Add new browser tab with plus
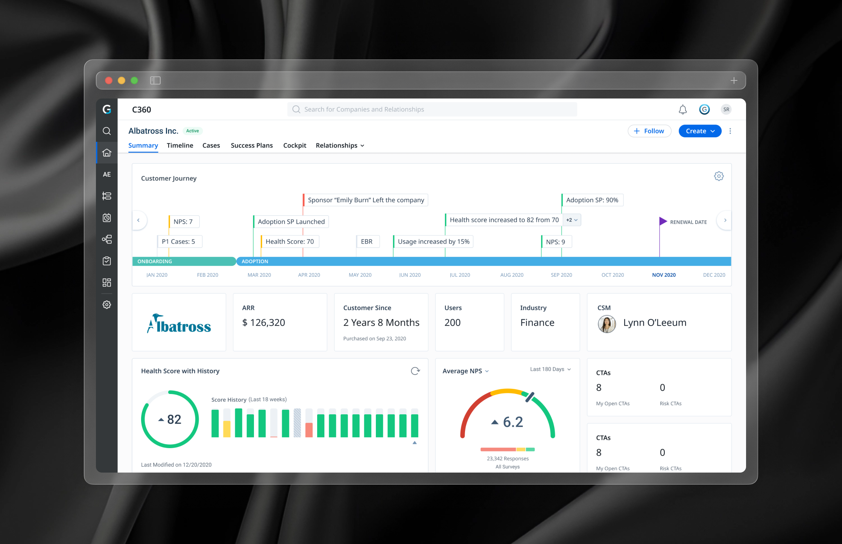Screen dimensions: 842x544 (734, 80)
